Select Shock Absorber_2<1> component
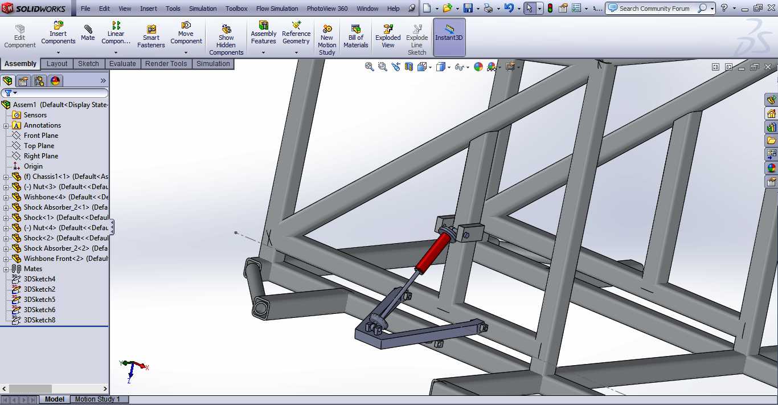778x405 pixels. 65,207
